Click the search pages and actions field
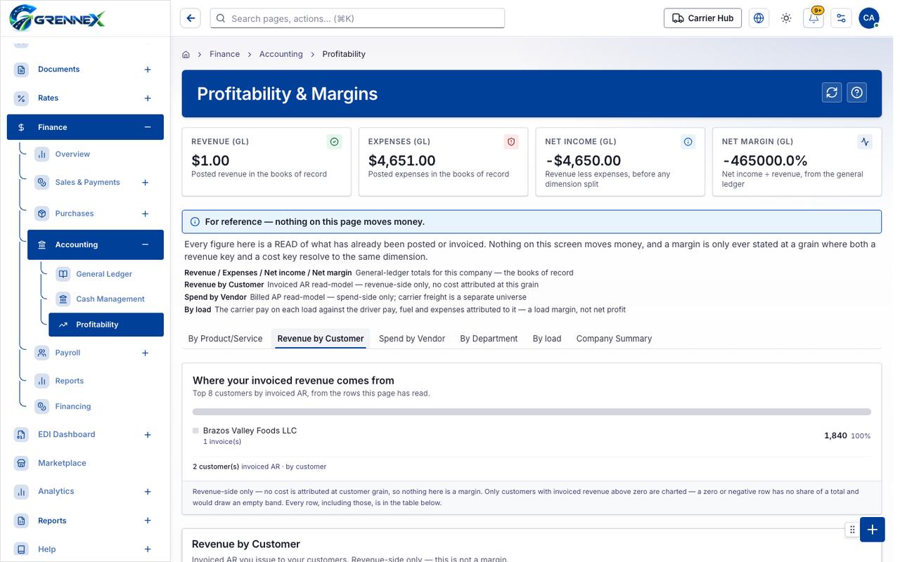The height and width of the screenshot is (562, 900). [x=357, y=18]
